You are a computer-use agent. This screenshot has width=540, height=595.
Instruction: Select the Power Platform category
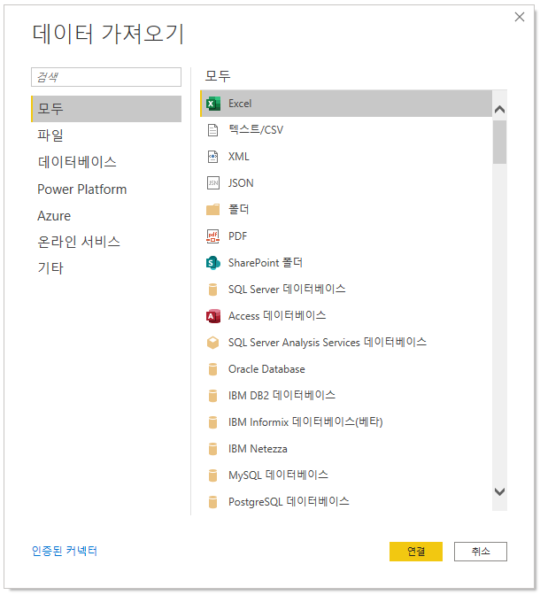(106, 189)
